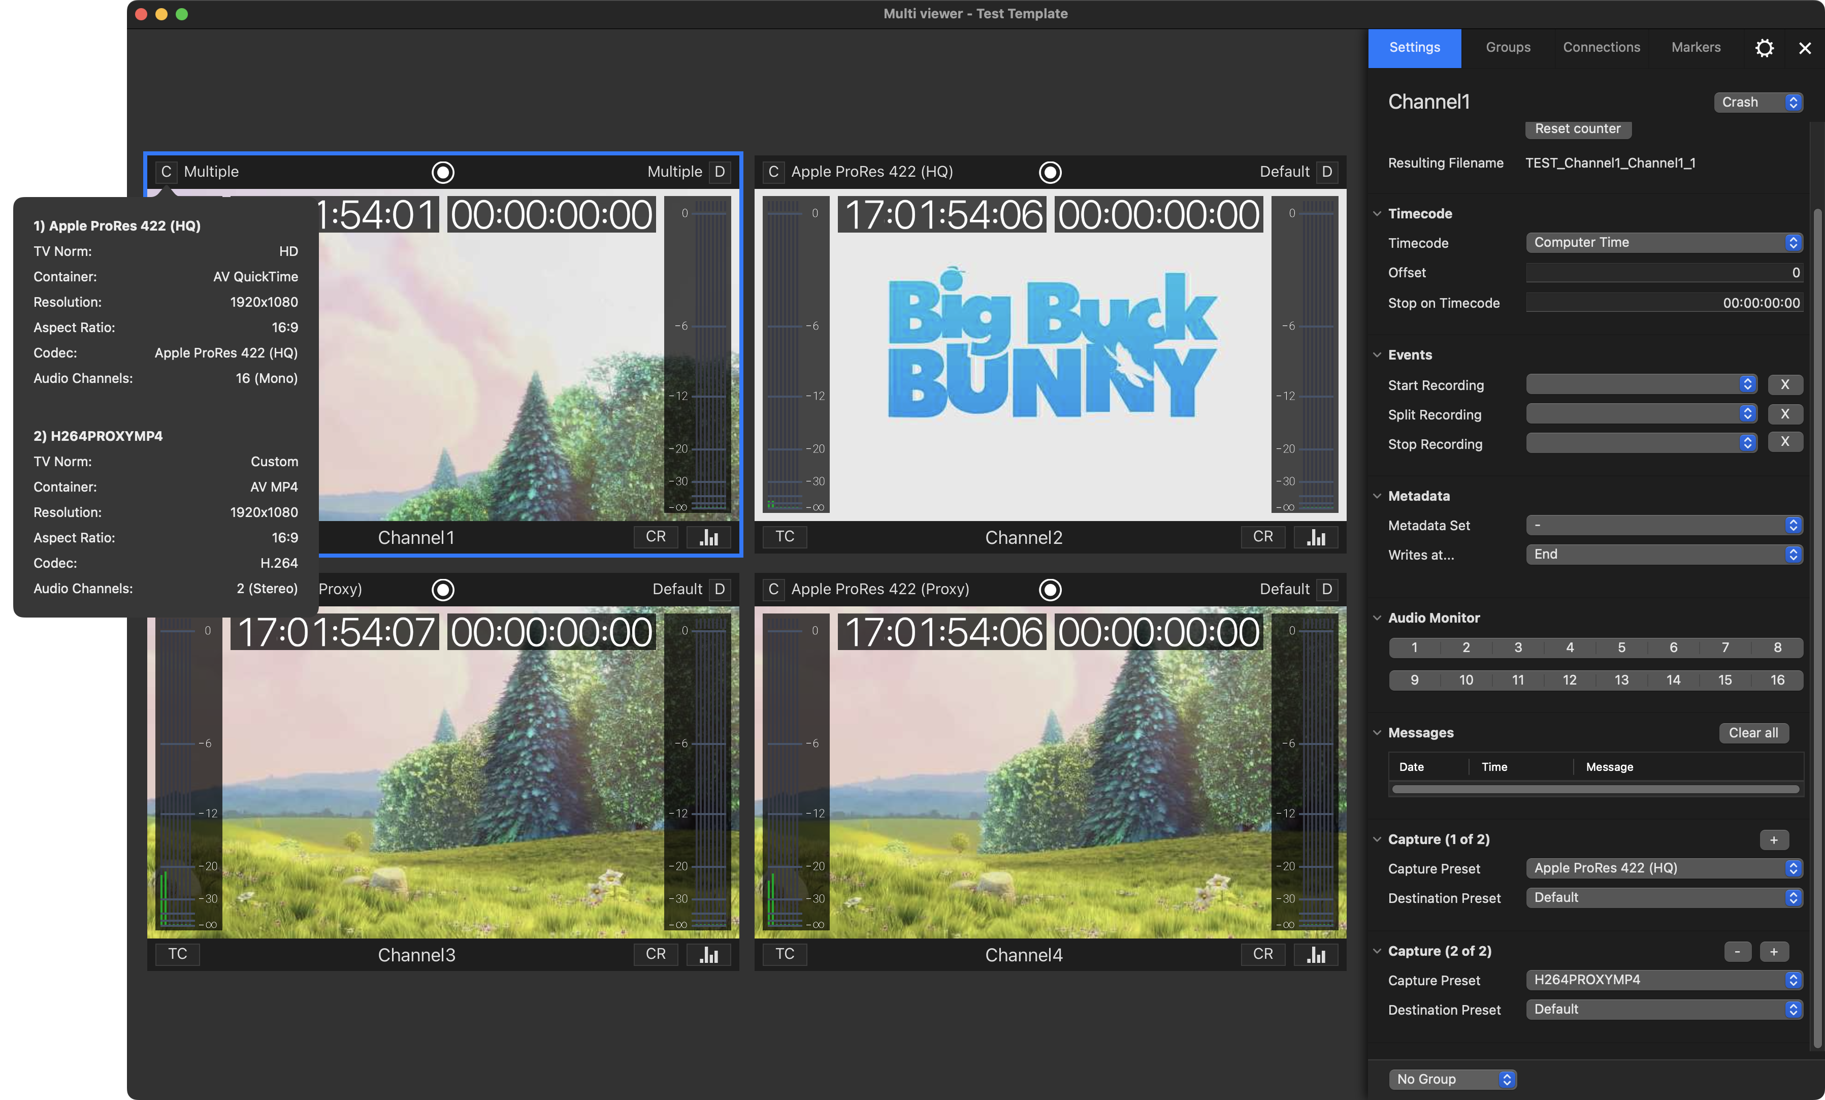
Task: Click the TC button on Channel4
Action: coord(785,955)
